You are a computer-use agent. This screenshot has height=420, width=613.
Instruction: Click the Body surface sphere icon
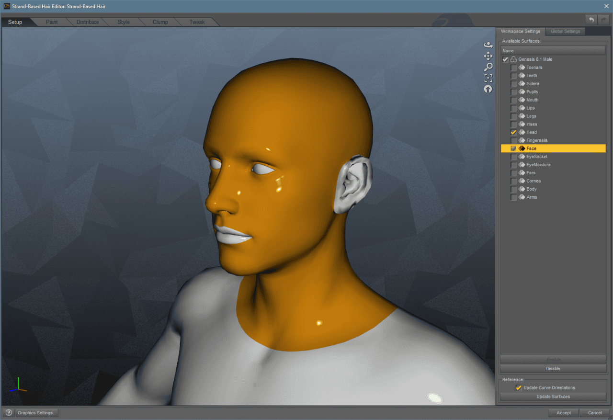[x=522, y=189]
